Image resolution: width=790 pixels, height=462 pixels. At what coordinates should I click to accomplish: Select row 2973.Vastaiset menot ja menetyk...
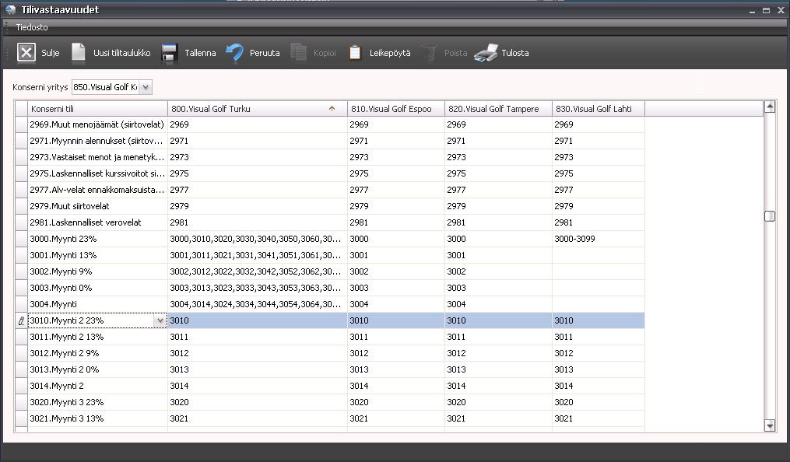[329, 157]
